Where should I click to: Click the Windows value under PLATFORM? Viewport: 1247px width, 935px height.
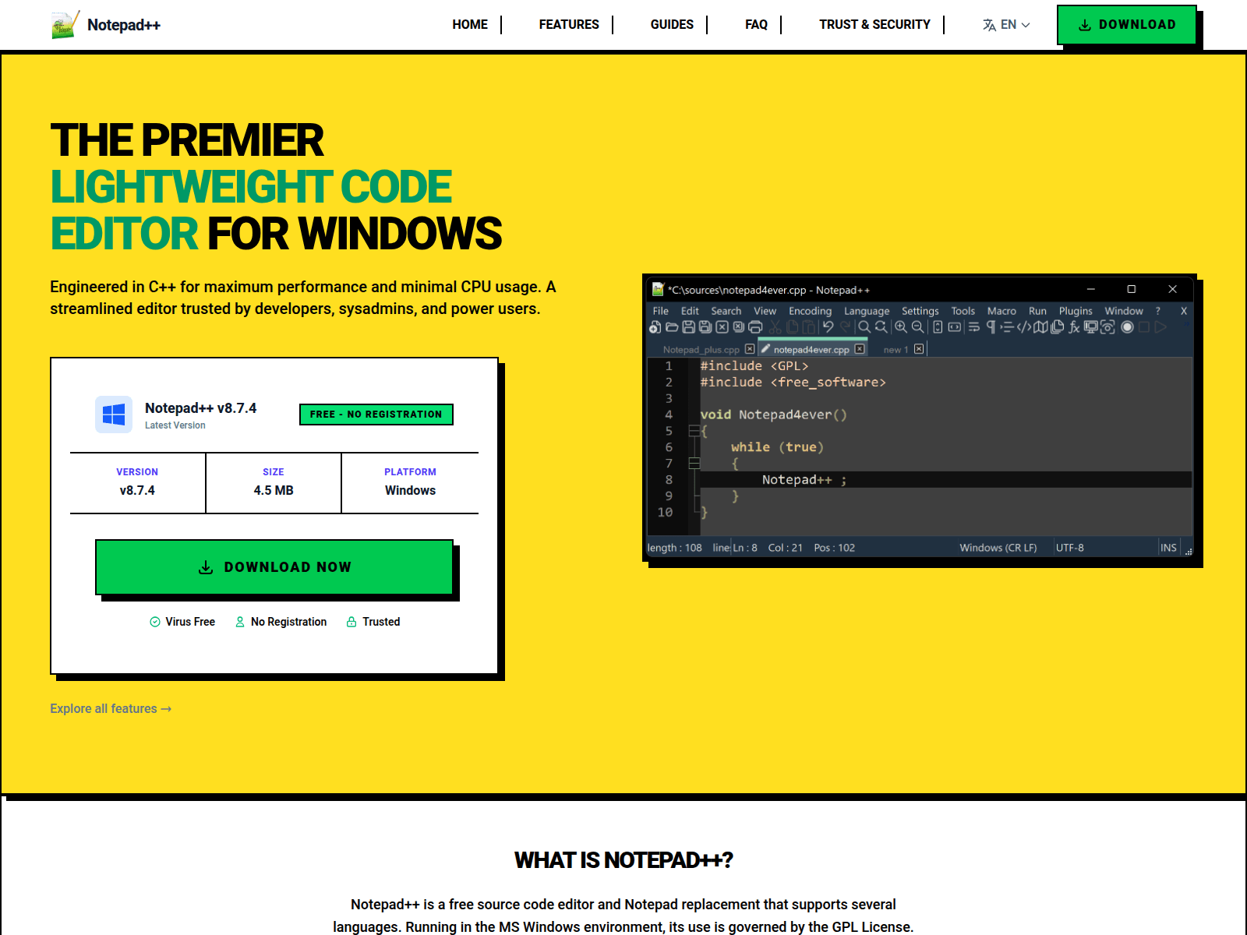pos(410,490)
